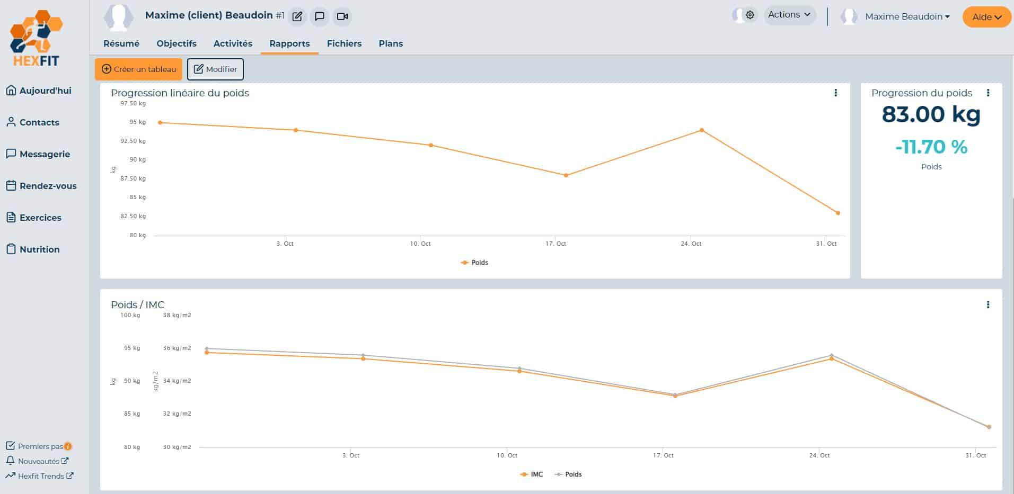Switch to the Résumé tab
Image resolution: width=1014 pixels, height=494 pixels.
click(121, 43)
